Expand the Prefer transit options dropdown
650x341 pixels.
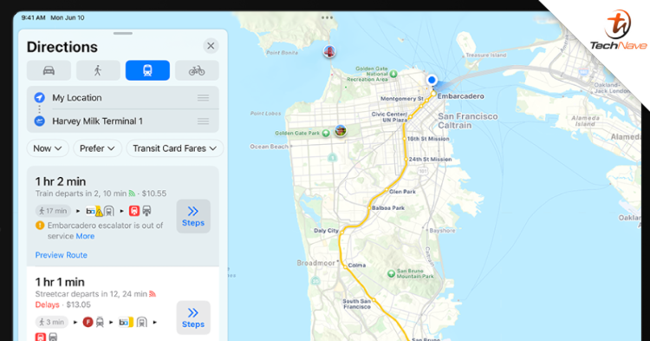pos(97,148)
